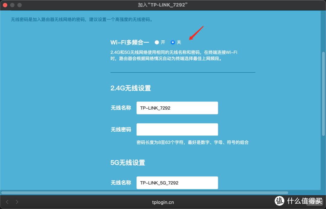Enable Wi-Fi band steering via the 开 option

click(157, 42)
